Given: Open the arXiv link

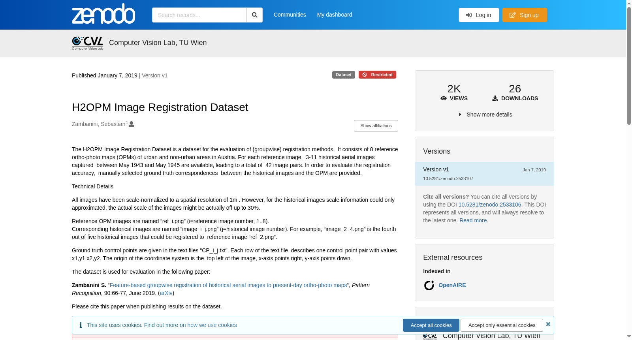Looking at the screenshot, I should pyautogui.click(x=166, y=293).
